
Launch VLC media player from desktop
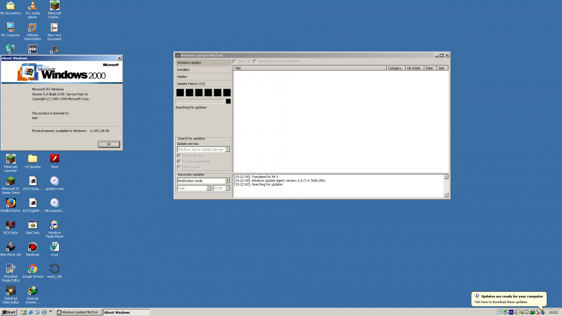(32, 10)
